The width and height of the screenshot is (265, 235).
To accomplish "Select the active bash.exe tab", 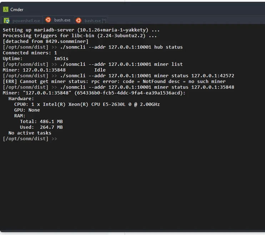I will click(x=58, y=20).
